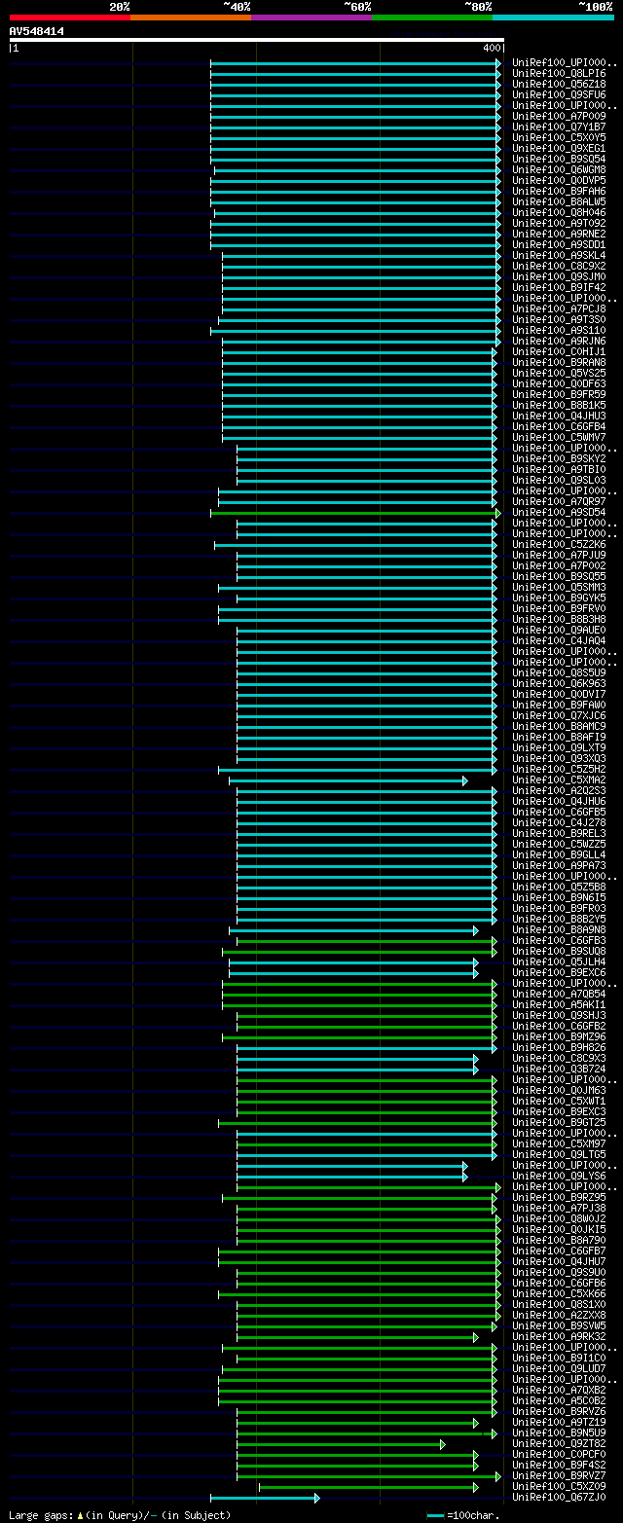Open hit UniRef100_Q8LPI6
Viewport: 623px width, 1523px height.
pyautogui.click(x=559, y=73)
